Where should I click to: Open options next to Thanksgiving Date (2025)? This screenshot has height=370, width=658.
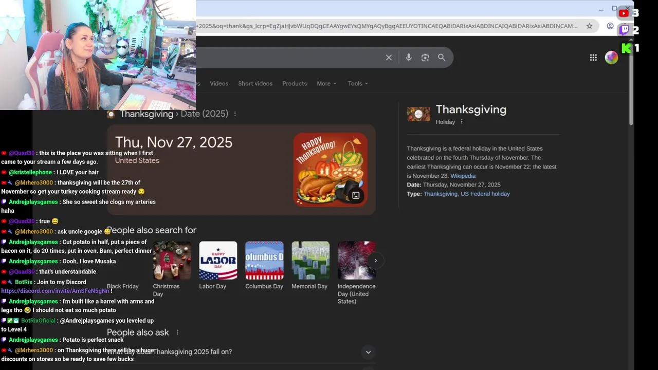pyautogui.click(x=235, y=114)
